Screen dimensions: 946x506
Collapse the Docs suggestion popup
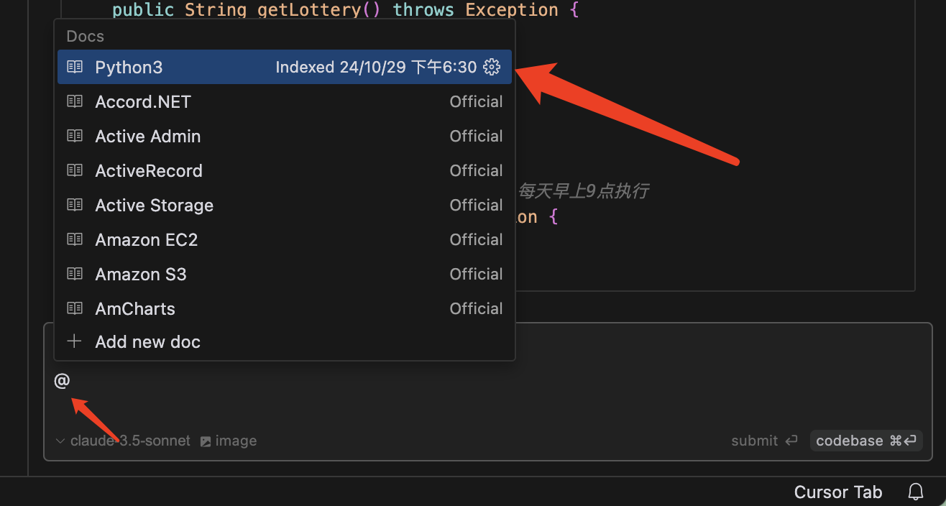point(85,36)
